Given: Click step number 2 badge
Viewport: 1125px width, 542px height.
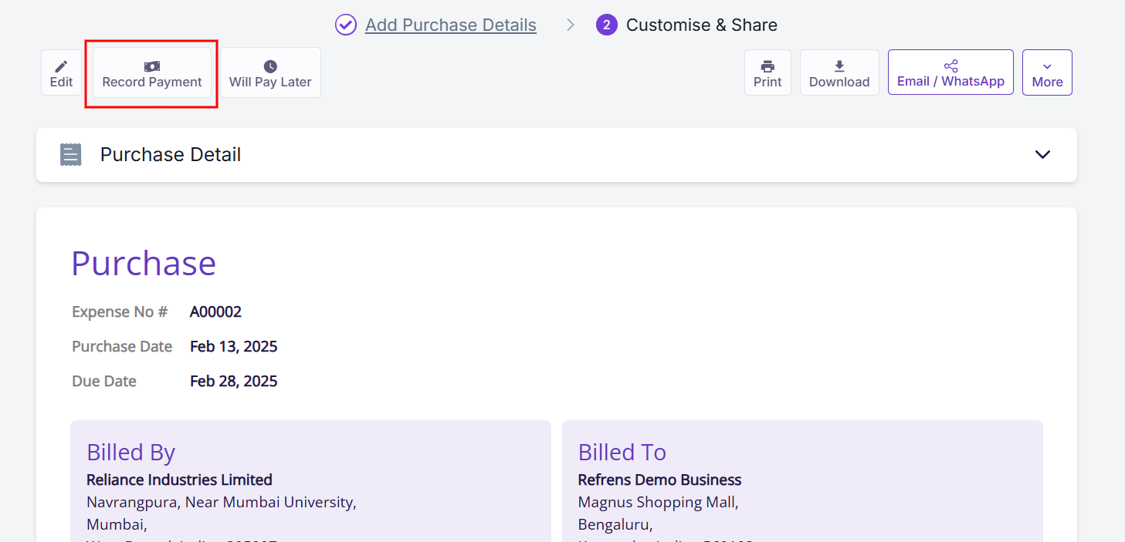Looking at the screenshot, I should pos(607,25).
